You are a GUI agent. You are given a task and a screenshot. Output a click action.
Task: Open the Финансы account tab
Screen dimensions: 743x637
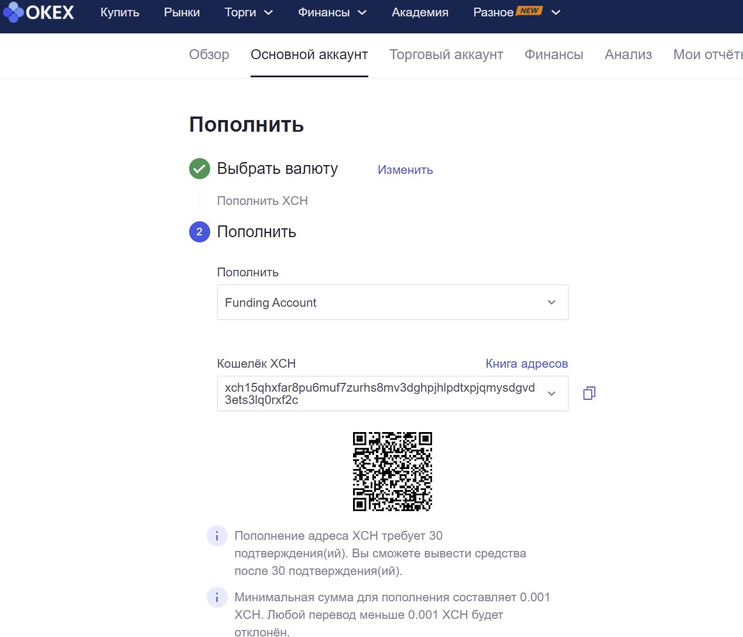(554, 54)
